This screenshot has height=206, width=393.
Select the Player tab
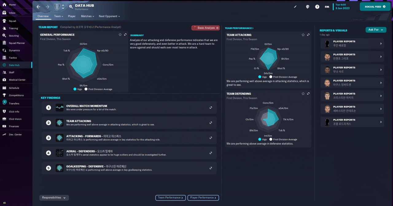click(72, 16)
